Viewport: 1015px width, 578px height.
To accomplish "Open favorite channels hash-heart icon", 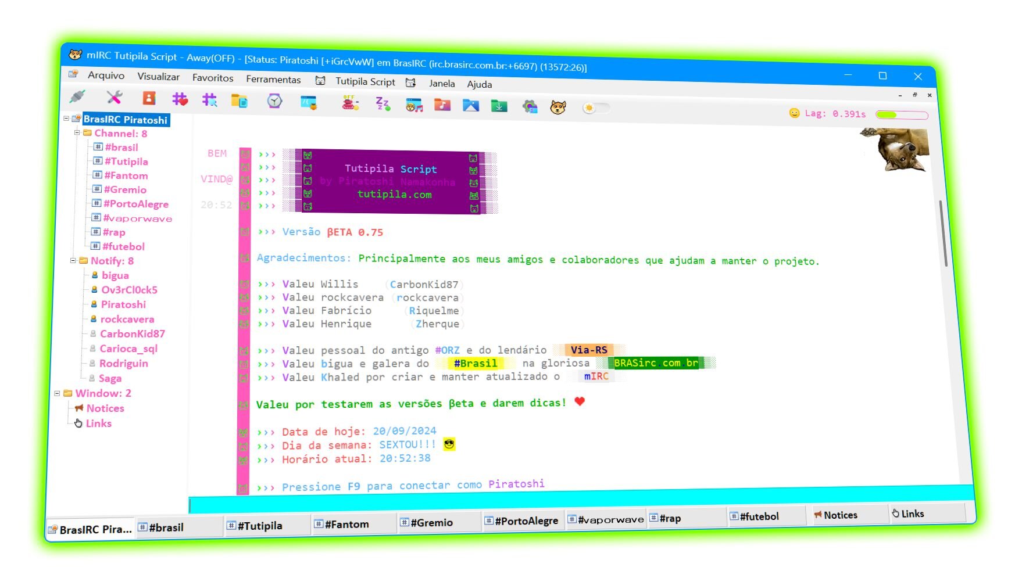I will (180, 99).
